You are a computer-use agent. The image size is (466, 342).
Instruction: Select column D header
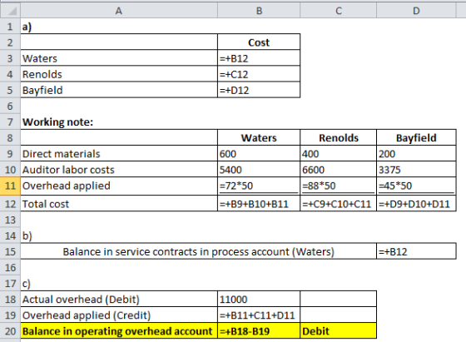(416, 11)
